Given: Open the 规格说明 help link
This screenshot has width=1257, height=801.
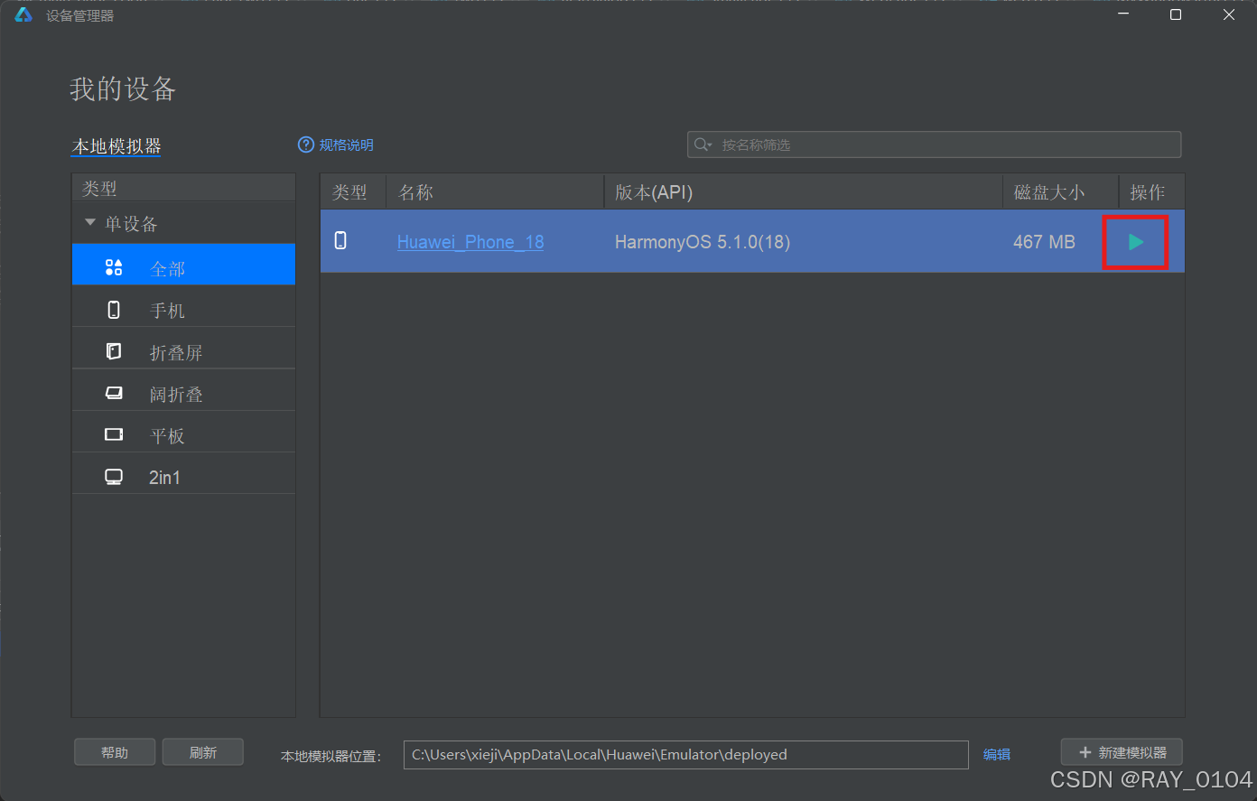Looking at the screenshot, I should coord(346,144).
